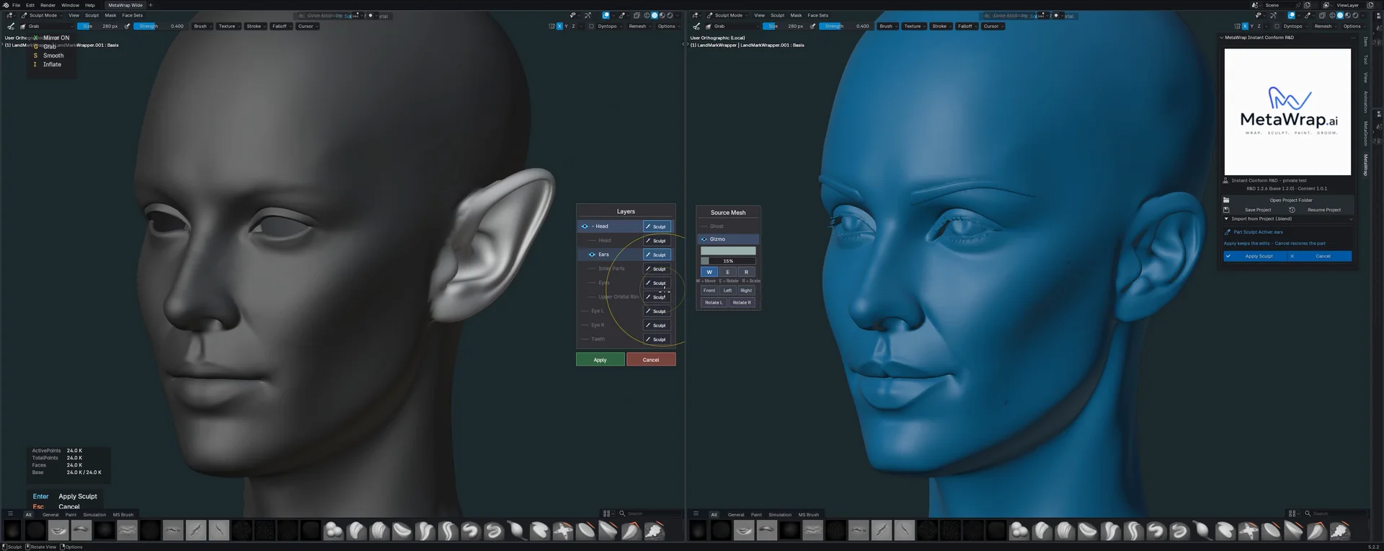The width and height of the screenshot is (1384, 551).
Task: Open editor type icon in grey-head viewport header
Action: tap(10, 15)
